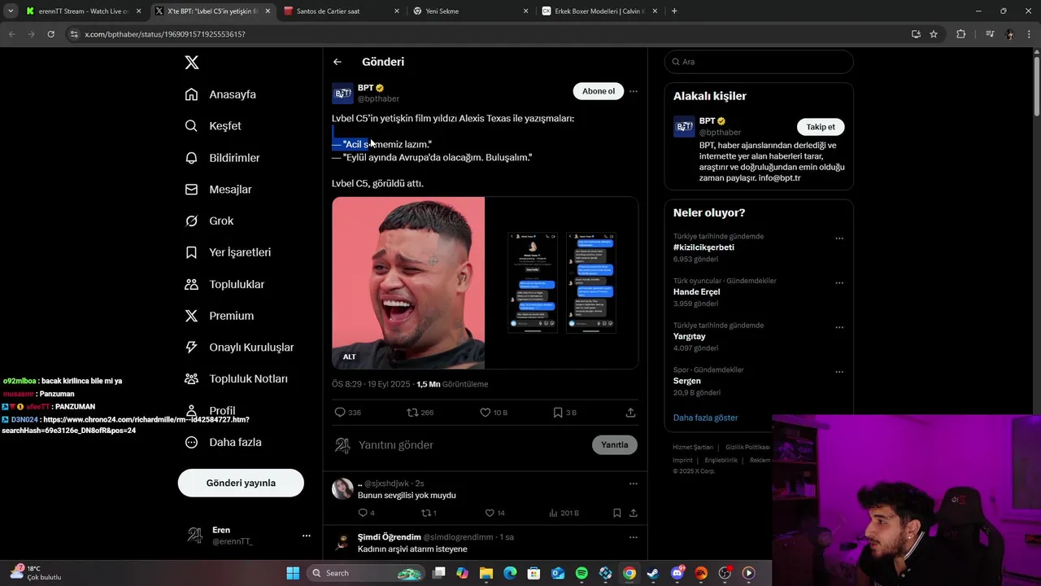Go back with the arrow beside Gönderi
Viewport: 1041px width, 586px height.
pos(338,62)
